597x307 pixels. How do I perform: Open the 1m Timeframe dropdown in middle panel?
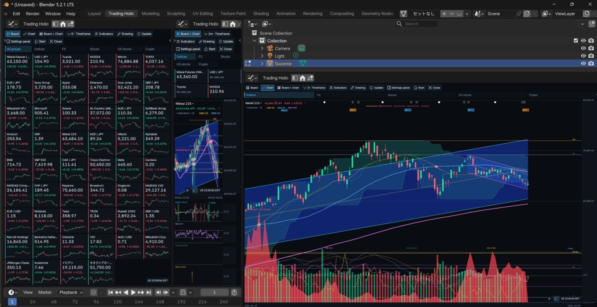point(217,34)
